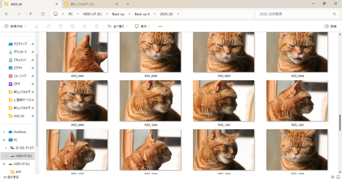Select thumbnail IMG_0999
The image size is (342, 180).
click(77, 101)
